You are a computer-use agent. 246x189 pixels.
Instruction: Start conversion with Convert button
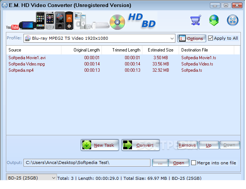(140, 145)
